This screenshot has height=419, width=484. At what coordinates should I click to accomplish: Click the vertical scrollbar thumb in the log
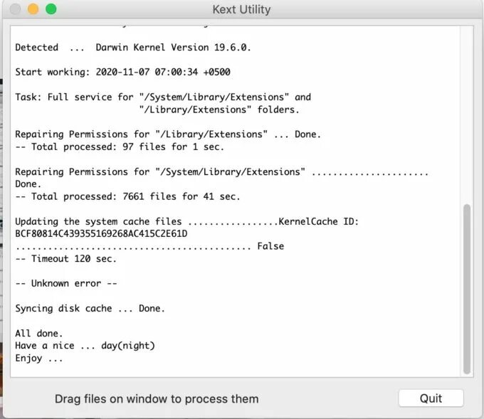[467, 288]
